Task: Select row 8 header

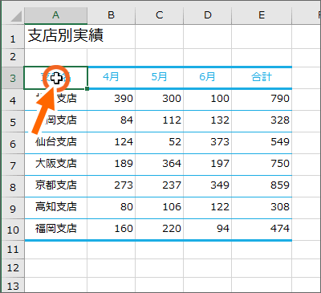Action: point(13,186)
